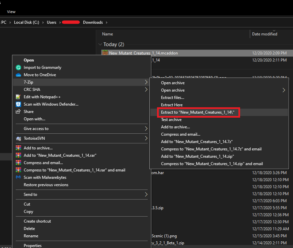Navigate to Downloads via the breadcrumb bar
This screenshot has width=293, height=248.
93,22
